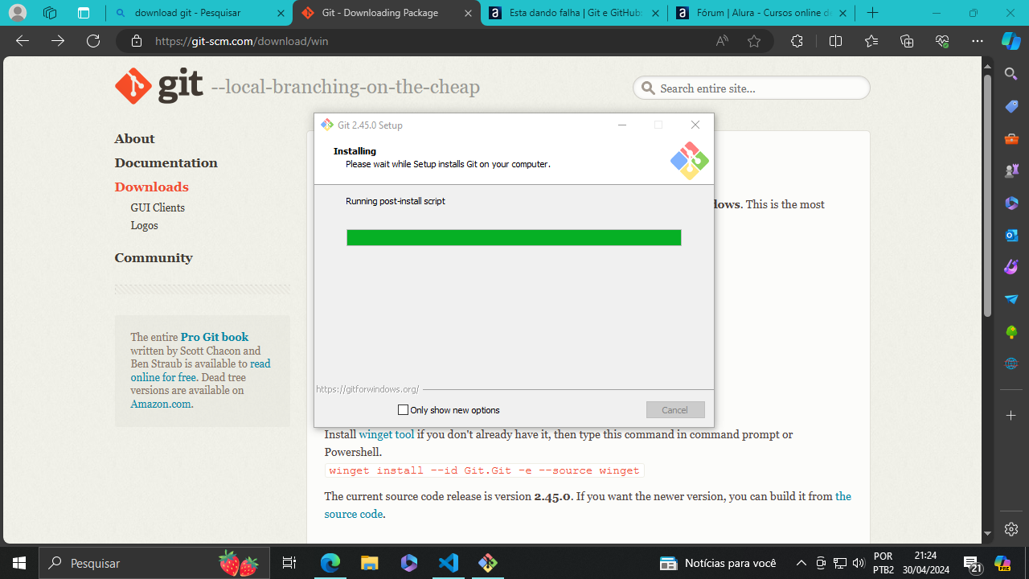Open the Logos link
Image resolution: width=1029 pixels, height=579 pixels.
coord(144,225)
